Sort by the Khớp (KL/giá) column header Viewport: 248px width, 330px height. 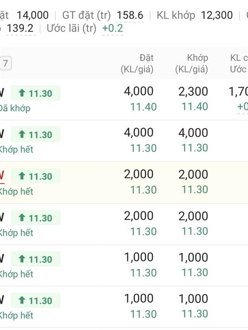(191, 64)
